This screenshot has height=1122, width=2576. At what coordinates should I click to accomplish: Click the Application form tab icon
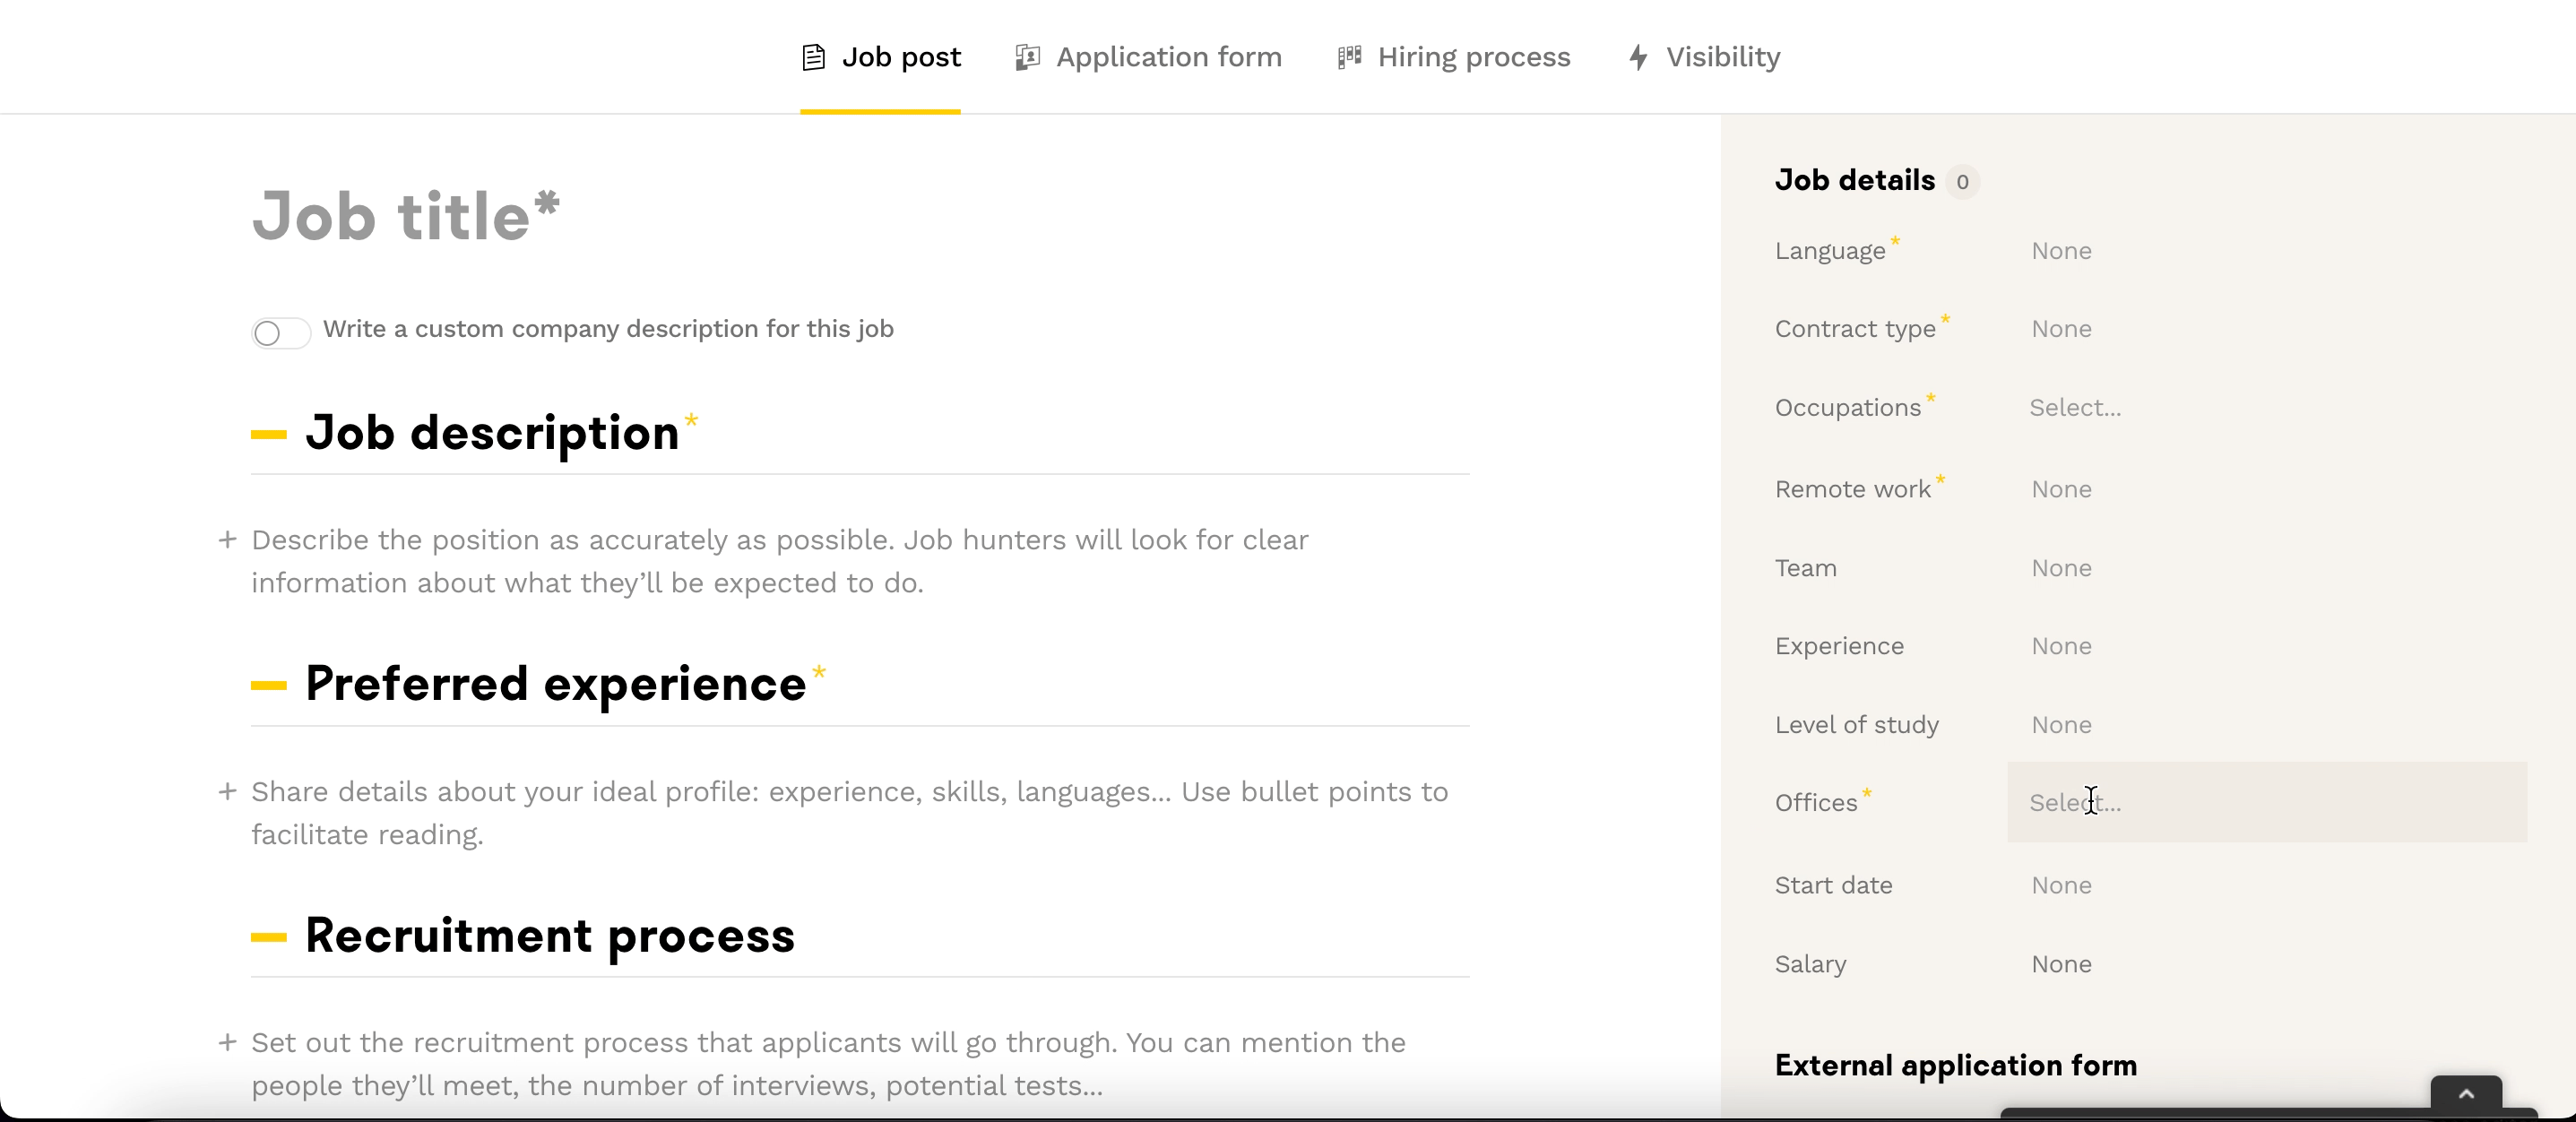pyautogui.click(x=1027, y=58)
